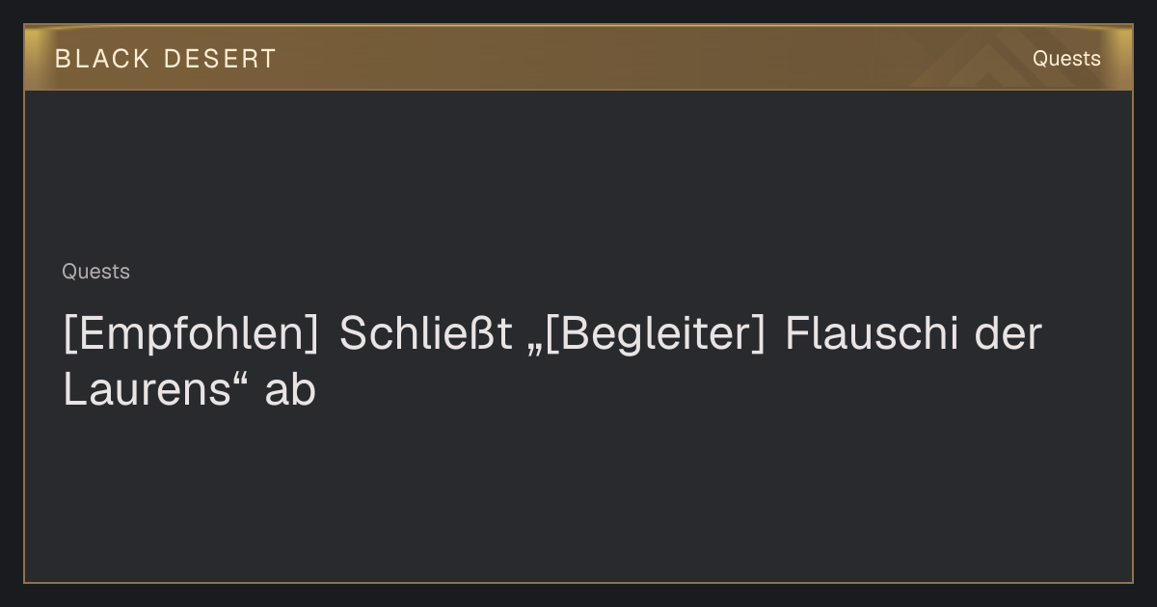Click the bright gold left edge of the header

[32, 58]
